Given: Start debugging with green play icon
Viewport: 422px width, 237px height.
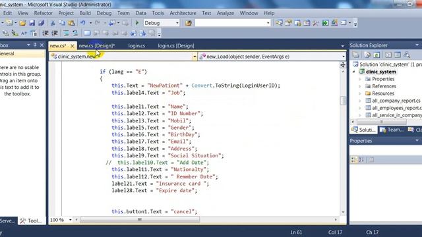Looking at the screenshot, I should tap(137, 23).
